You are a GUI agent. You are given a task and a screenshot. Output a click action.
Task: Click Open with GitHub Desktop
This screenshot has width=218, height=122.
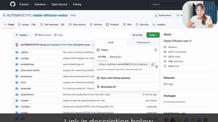pyautogui.click(x=115, y=78)
